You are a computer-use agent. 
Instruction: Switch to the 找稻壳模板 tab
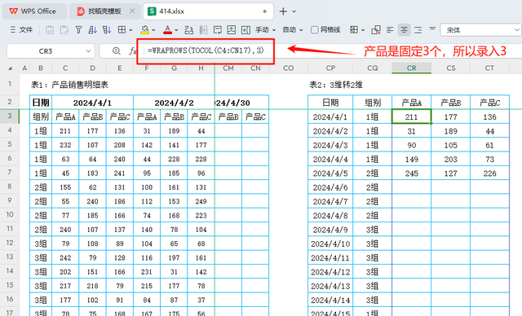[104, 11]
